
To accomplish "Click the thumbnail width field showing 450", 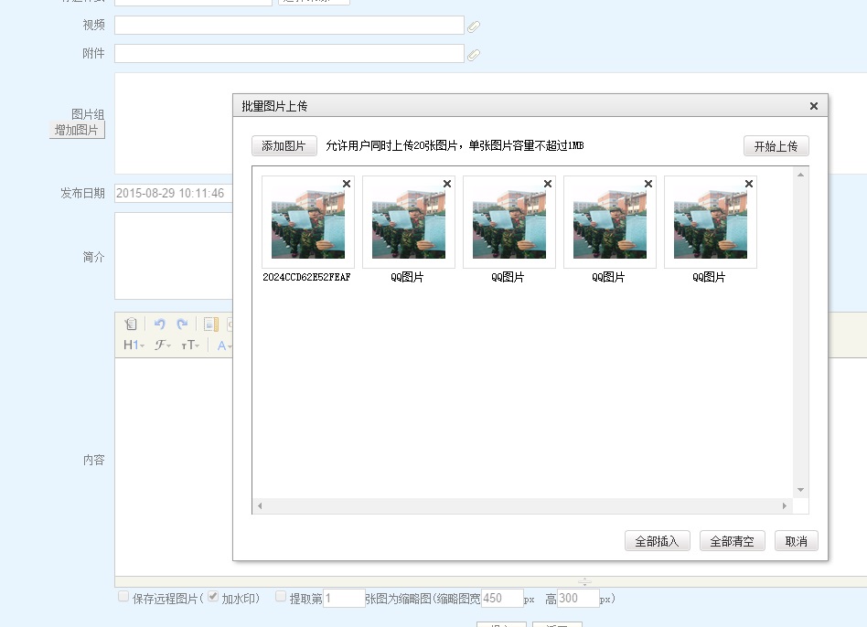I will 502,599.
